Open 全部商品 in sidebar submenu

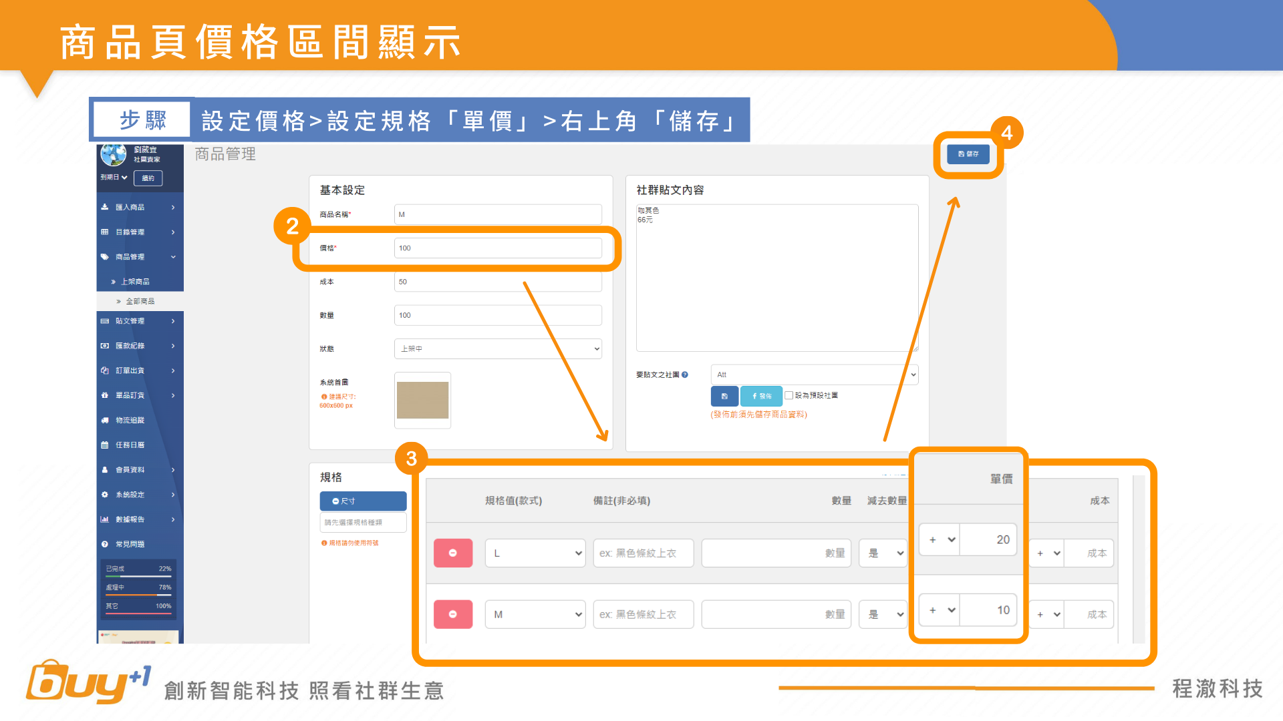(x=140, y=301)
